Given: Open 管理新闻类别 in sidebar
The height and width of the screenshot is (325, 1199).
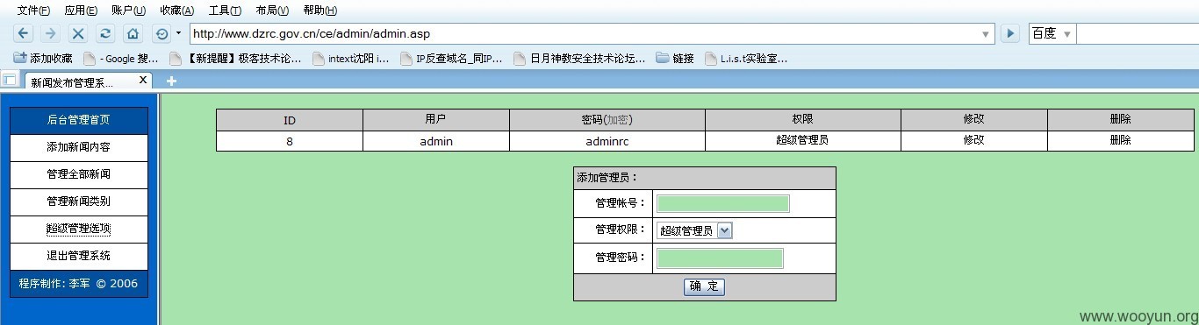Looking at the screenshot, I should click(79, 201).
